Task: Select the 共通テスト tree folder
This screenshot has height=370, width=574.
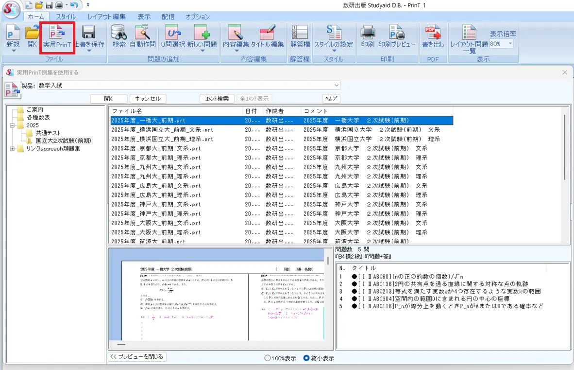Action: pyautogui.click(x=48, y=133)
